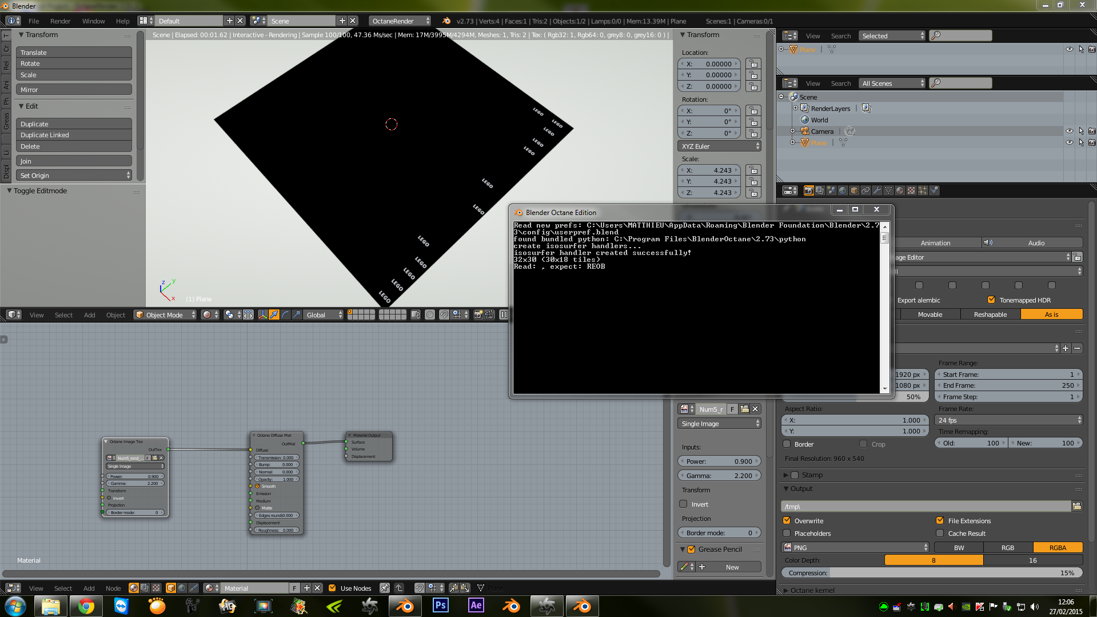This screenshot has width=1097, height=617.
Task: Toggle the Overwrite checkbox
Action: pyautogui.click(x=787, y=520)
